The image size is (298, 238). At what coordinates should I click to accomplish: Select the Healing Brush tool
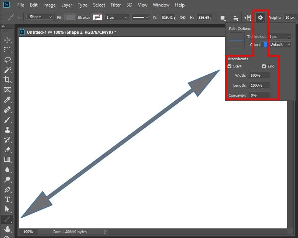pos(7,110)
